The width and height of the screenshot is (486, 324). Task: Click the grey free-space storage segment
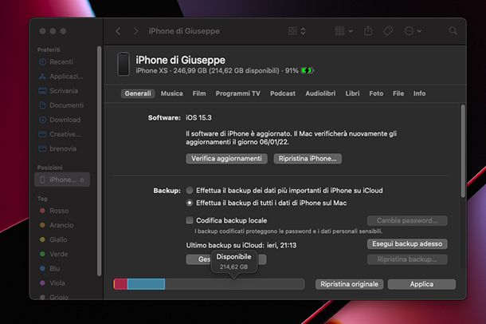(234, 284)
